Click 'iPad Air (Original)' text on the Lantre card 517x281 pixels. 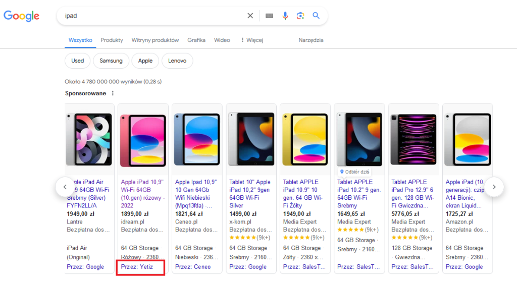click(x=78, y=252)
